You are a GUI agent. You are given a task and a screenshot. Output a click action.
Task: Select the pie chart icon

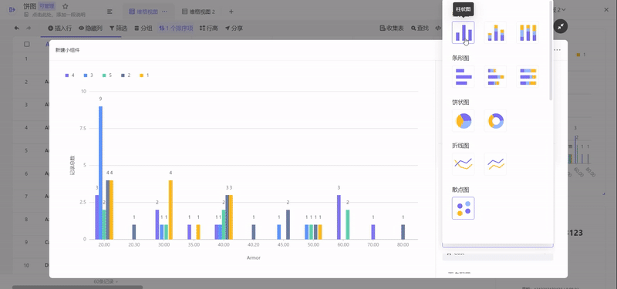[x=464, y=120]
